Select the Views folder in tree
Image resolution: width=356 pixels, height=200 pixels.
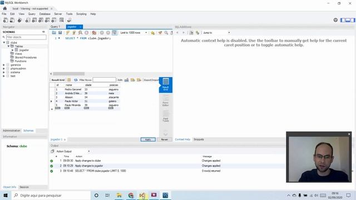tap(18, 54)
